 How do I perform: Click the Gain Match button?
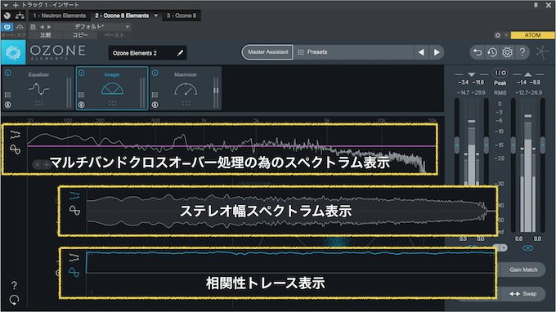[523, 270]
